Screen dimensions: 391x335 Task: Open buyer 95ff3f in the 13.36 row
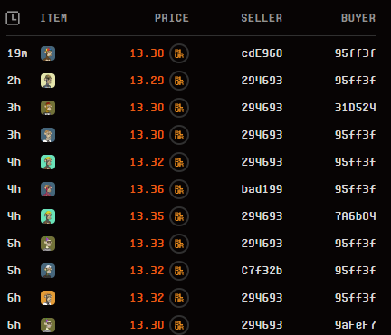coord(356,189)
